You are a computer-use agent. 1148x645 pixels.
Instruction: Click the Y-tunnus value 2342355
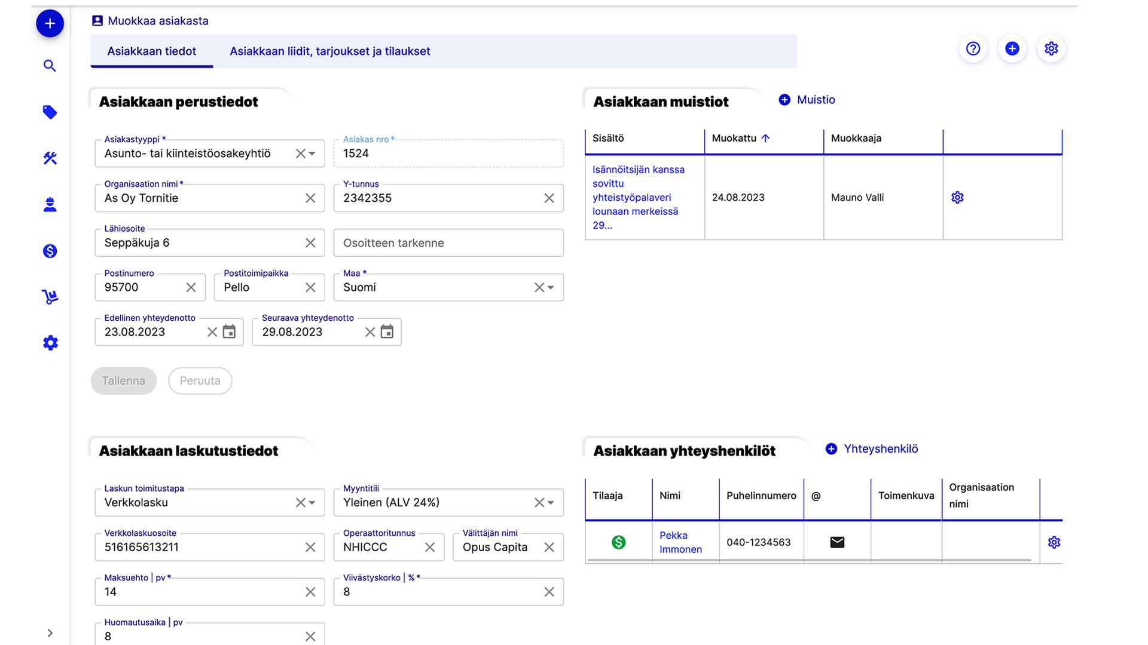[367, 198]
